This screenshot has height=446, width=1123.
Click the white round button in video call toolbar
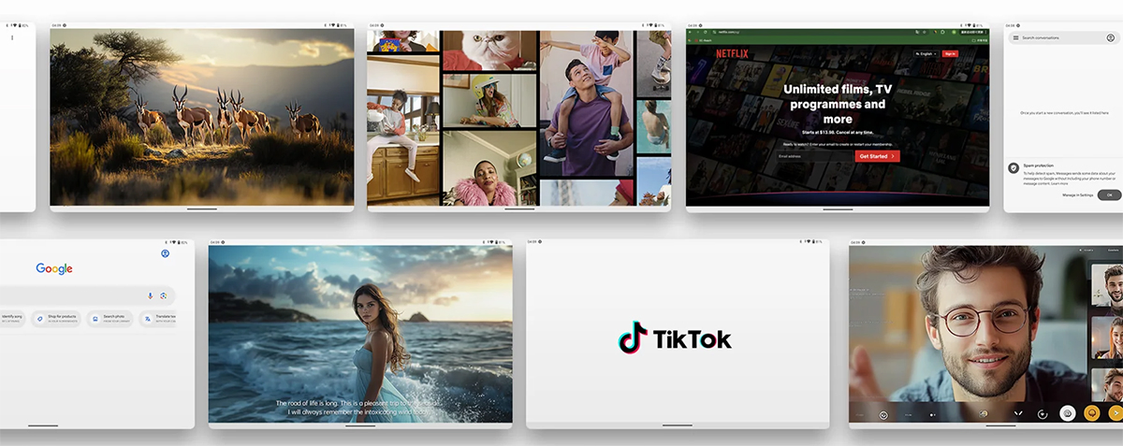[x=1067, y=413]
